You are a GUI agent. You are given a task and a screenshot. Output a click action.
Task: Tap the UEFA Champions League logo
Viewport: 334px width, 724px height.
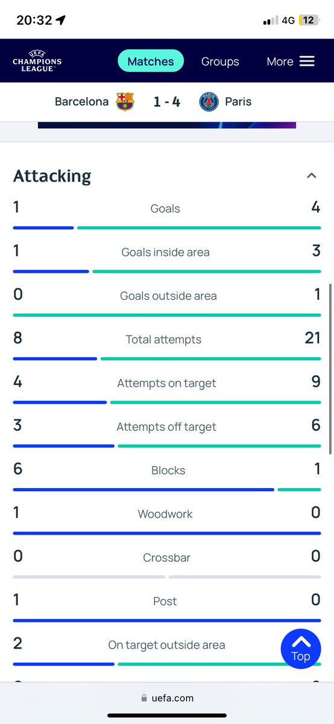[x=37, y=61]
